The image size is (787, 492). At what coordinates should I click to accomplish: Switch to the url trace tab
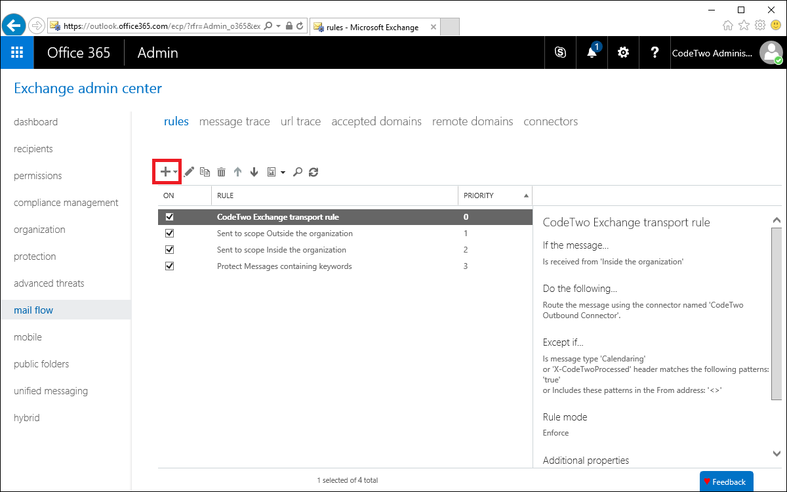301,121
